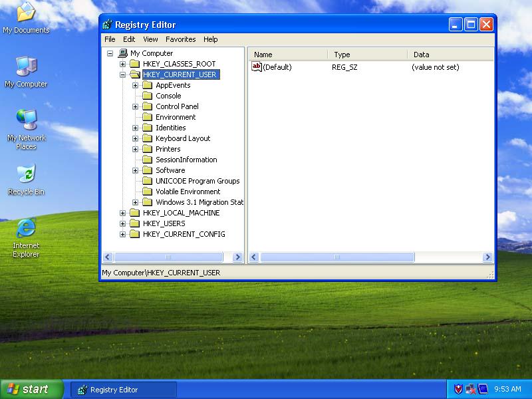The width and height of the screenshot is (532, 399).
Task: Click the '(value not set)' data cell
Action: [436, 67]
